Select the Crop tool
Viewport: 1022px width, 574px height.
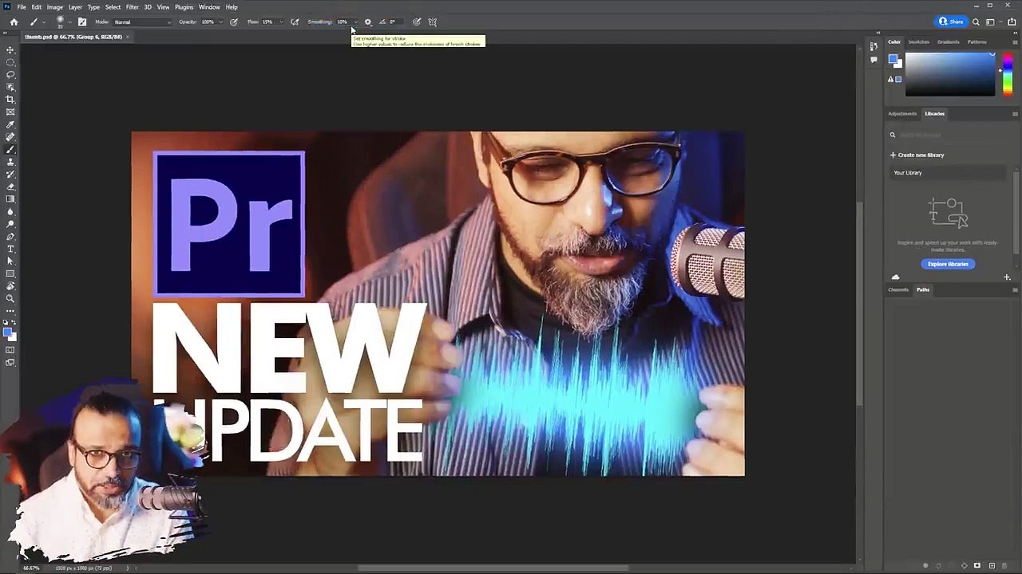[x=10, y=100]
